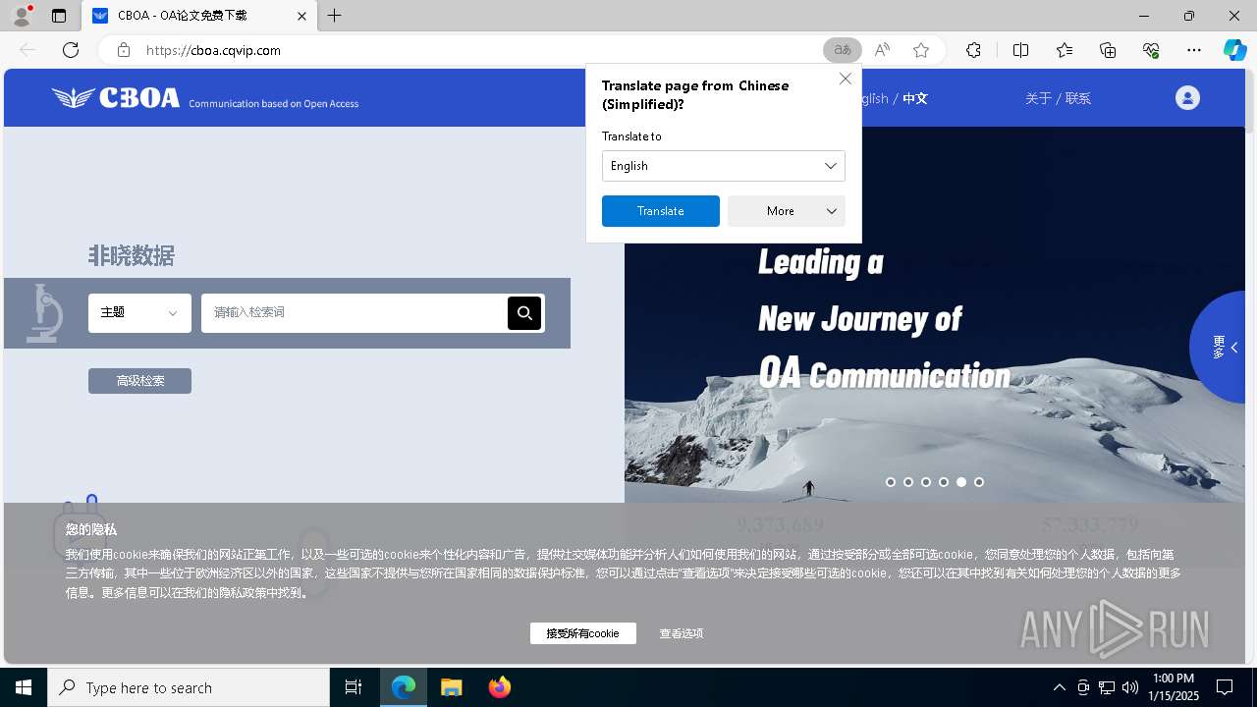Open 高级检索 advanced search
The height and width of the screenshot is (707, 1257).
tap(139, 381)
